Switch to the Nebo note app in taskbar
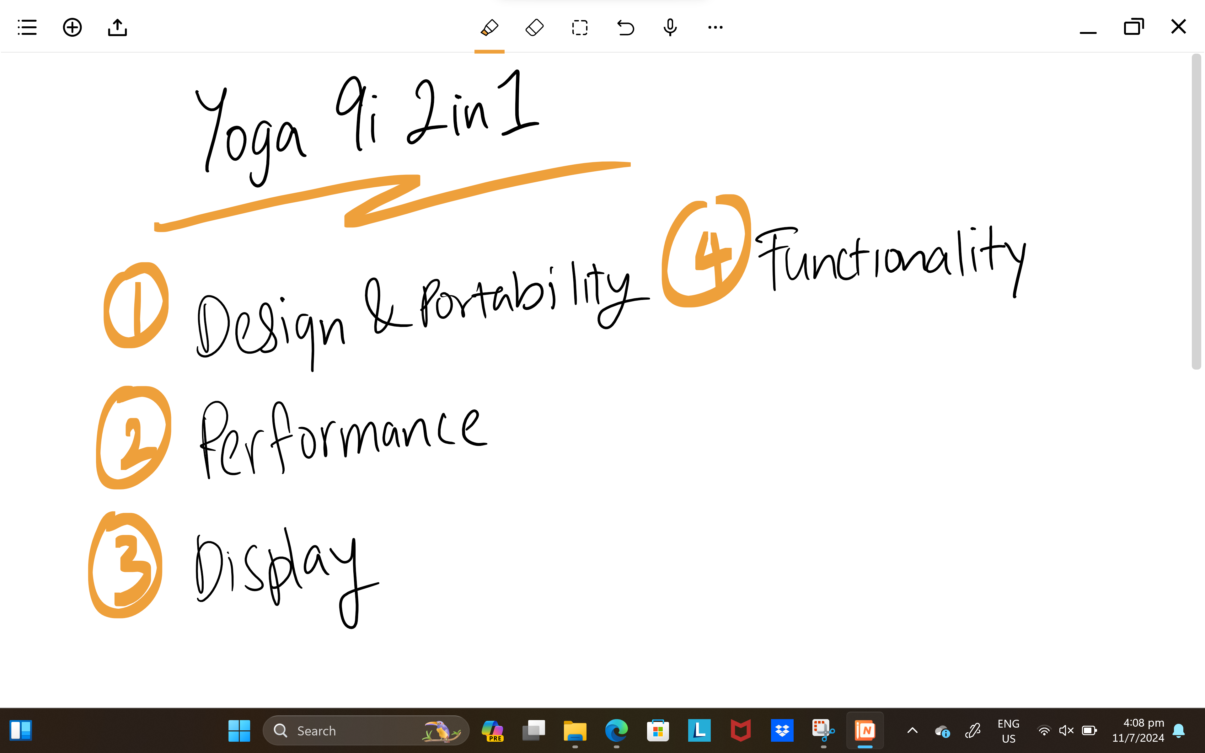This screenshot has width=1205, height=753. [865, 731]
